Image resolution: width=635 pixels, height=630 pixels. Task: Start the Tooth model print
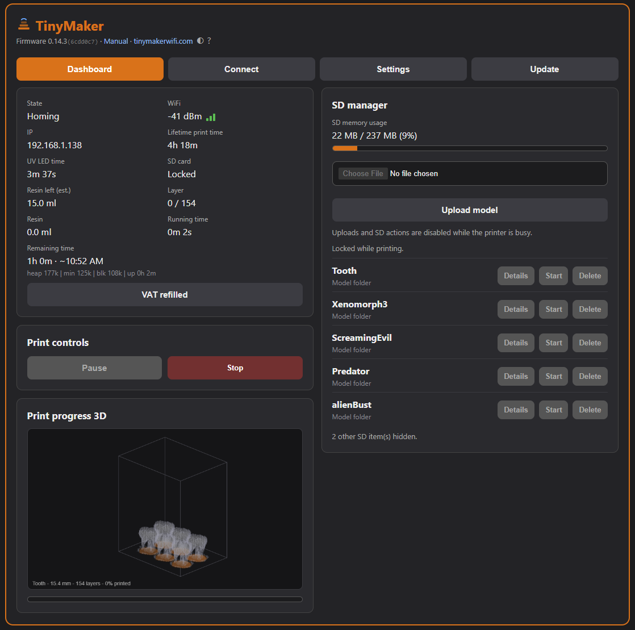[x=554, y=276]
